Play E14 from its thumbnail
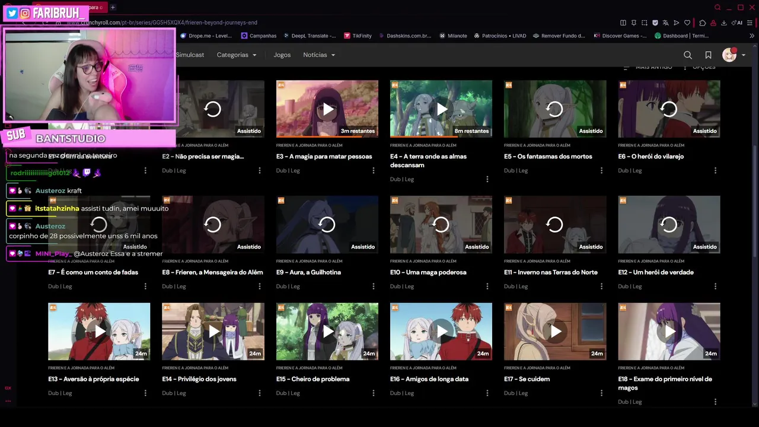759x427 pixels. 213,332
